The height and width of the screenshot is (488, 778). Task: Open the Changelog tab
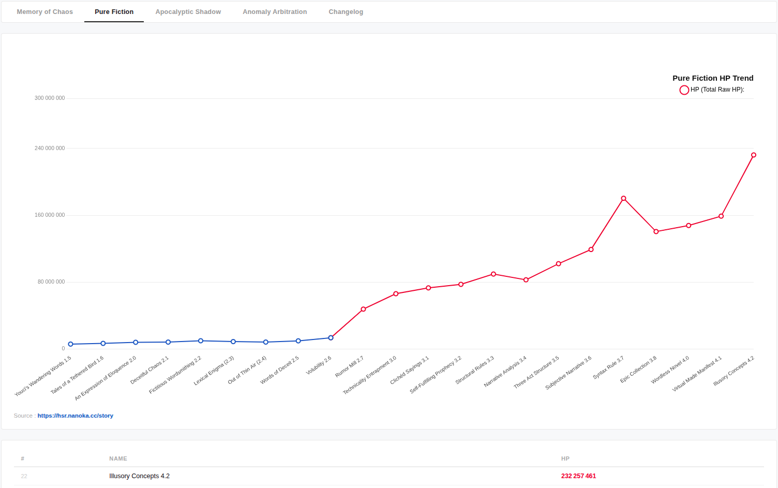346,12
